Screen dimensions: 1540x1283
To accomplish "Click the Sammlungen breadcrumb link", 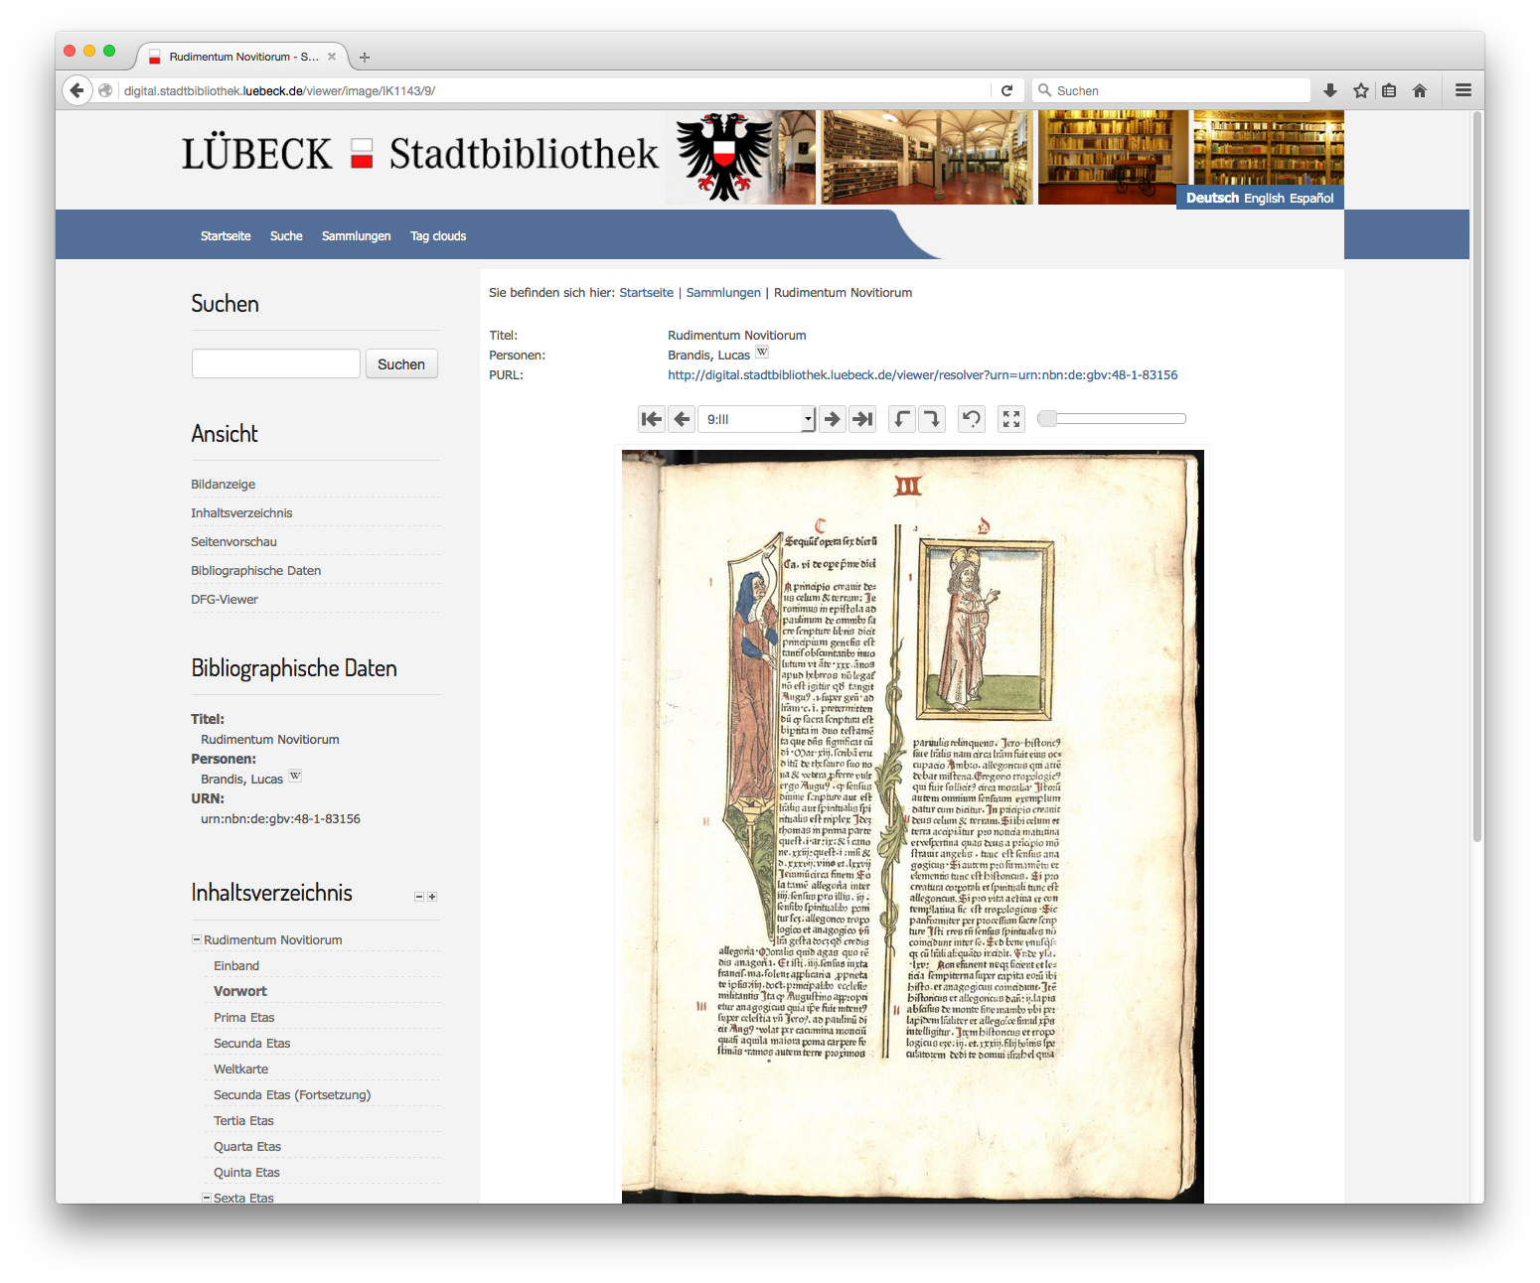I will [x=723, y=293].
